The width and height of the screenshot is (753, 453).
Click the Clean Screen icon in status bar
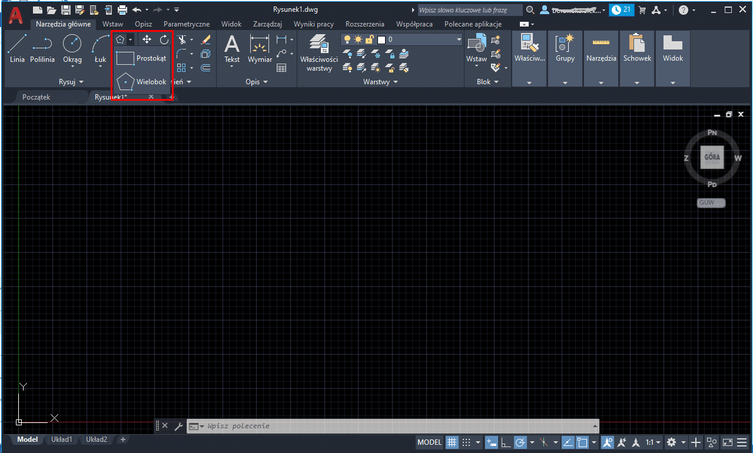pyautogui.click(x=727, y=442)
